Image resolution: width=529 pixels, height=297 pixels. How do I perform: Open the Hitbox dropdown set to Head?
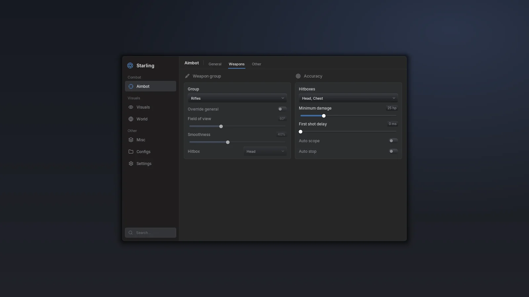(265, 151)
